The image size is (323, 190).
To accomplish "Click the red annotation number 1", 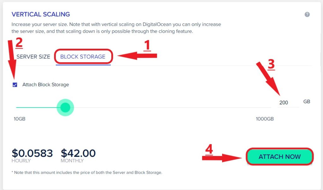I will pos(147,45).
